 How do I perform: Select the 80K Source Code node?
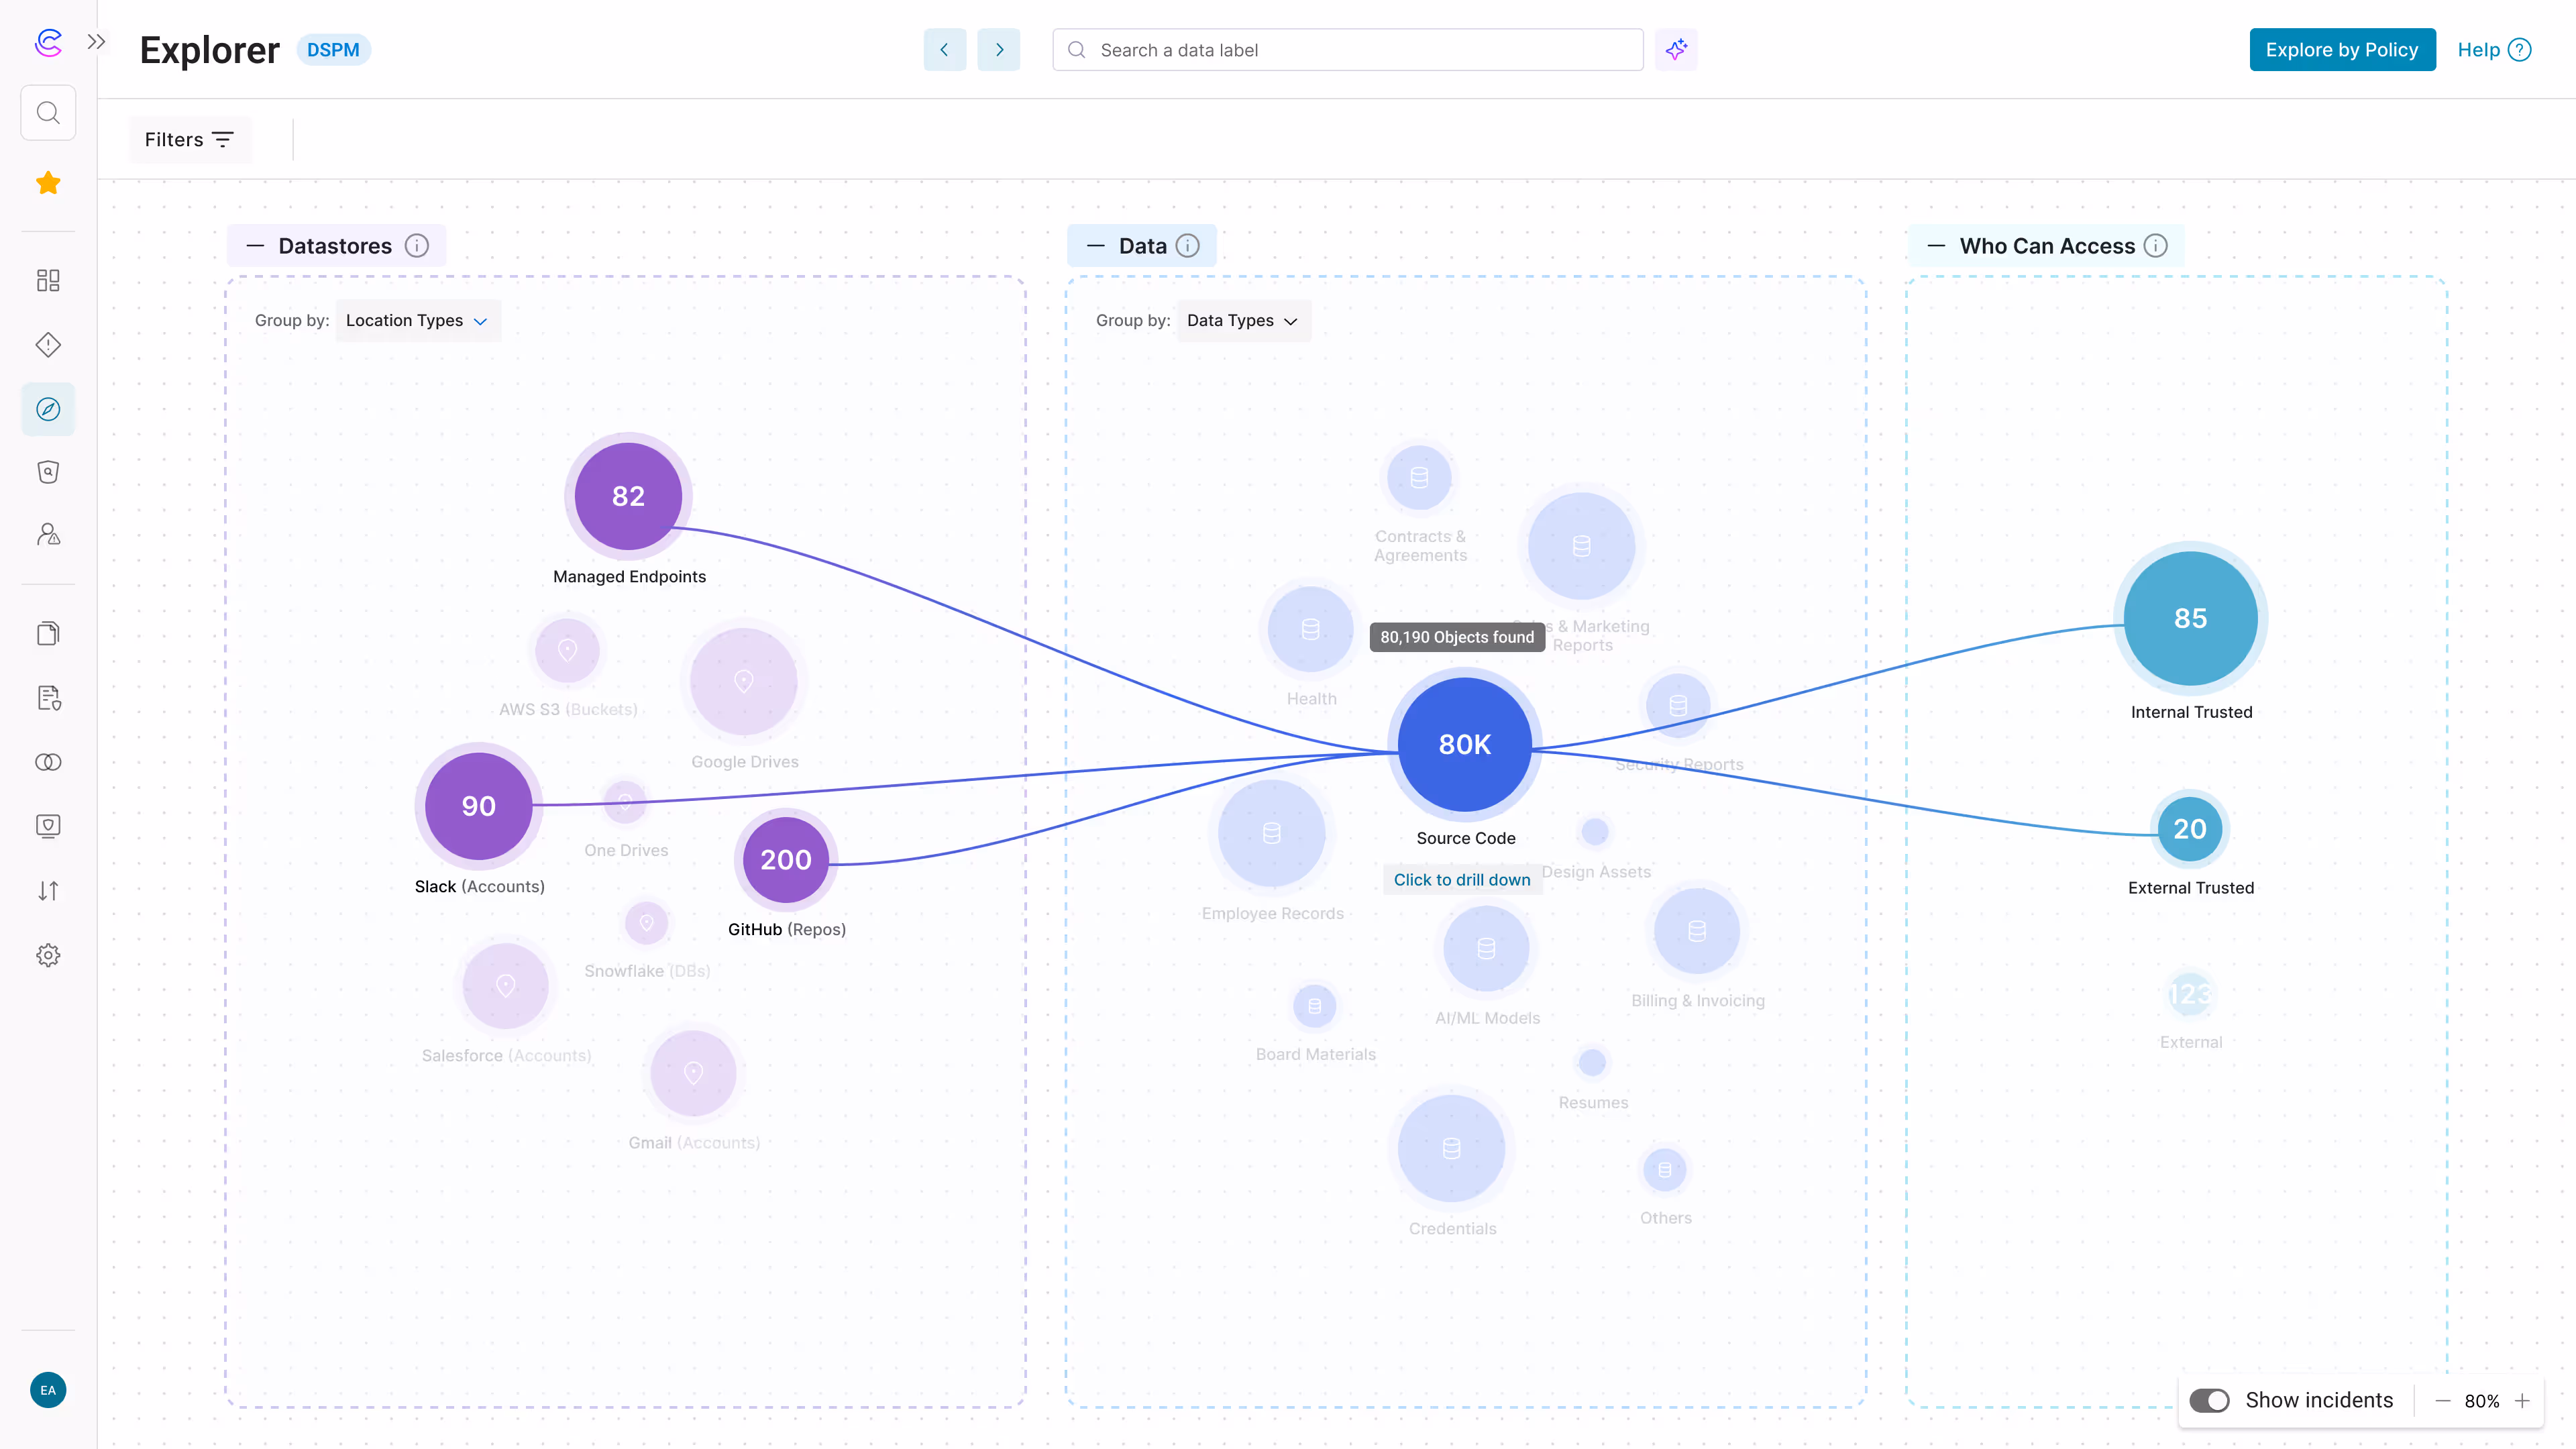tap(1464, 744)
